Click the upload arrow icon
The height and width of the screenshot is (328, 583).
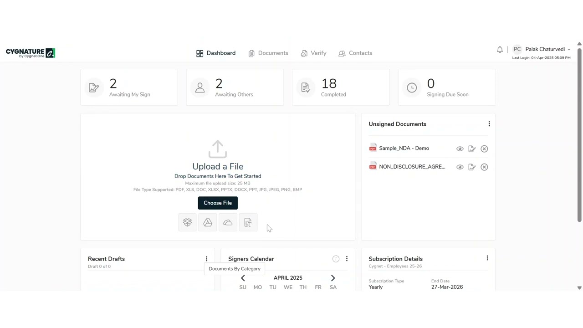pyautogui.click(x=218, y=149)
